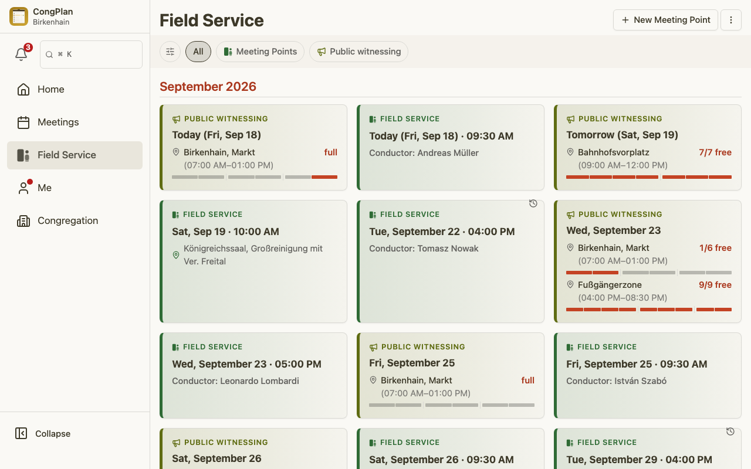Click the history icon on Tue September 29 card
Screen dimensions: 751x469
[730, 431]
